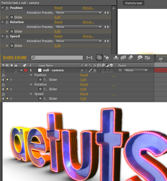Select null - camera layer name
Screen dimensions: 167x181
[x=53, y=70]
